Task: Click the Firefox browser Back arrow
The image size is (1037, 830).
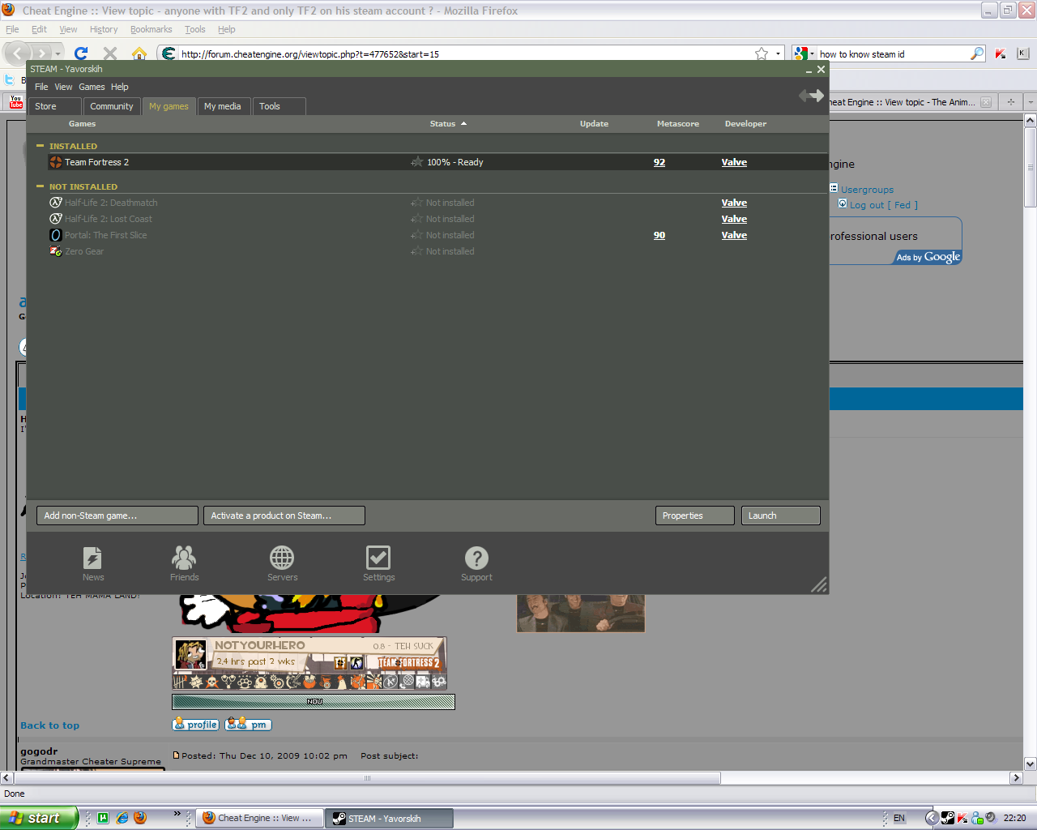Action: 18,54
